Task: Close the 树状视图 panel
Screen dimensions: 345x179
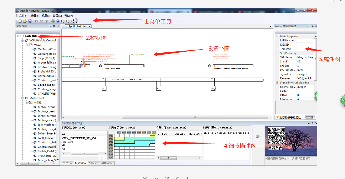Action: 58,26
